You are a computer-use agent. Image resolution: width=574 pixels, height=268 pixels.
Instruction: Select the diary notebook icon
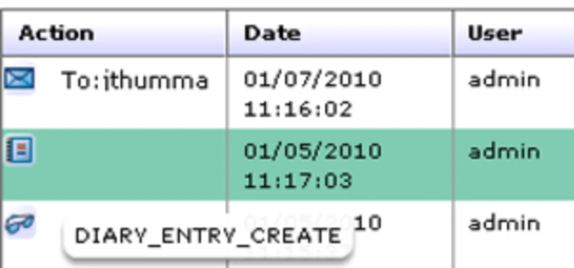click(x=19, y=150)
